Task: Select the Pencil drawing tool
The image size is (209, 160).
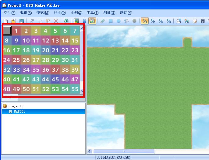Action: click(x=102, y=21)
